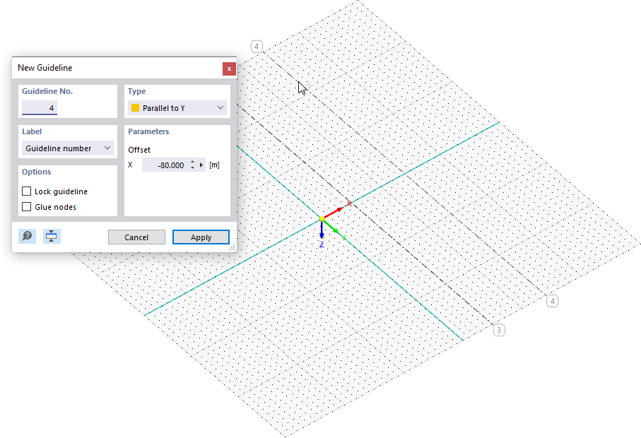Close the New Guideline dialog with the X

[229, 69]
